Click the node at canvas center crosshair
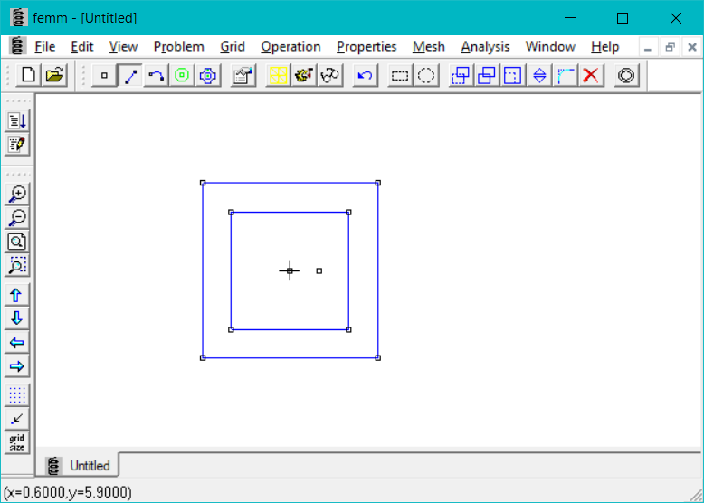Viewport: 704px width, 503px height. [x=290, y=270]
